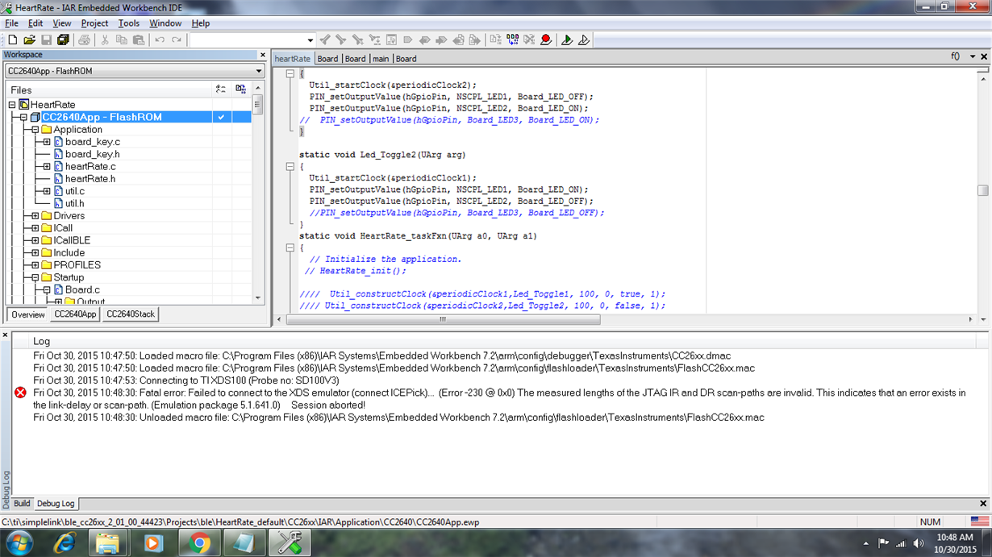992x557 pixels.
Task: Open the View menu
Action: coord(62,23)
